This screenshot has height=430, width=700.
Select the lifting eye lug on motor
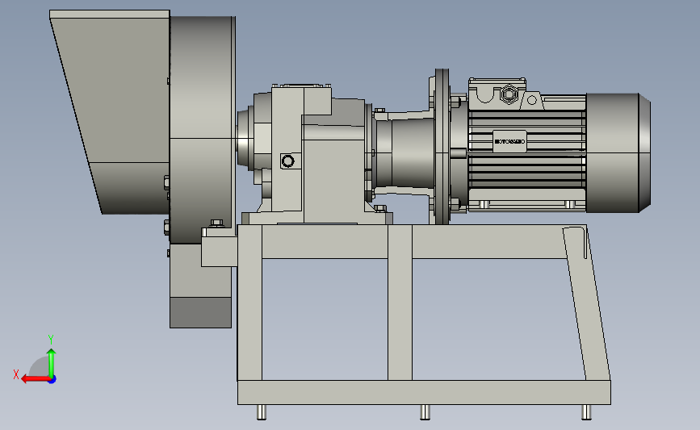coord(532,100)
